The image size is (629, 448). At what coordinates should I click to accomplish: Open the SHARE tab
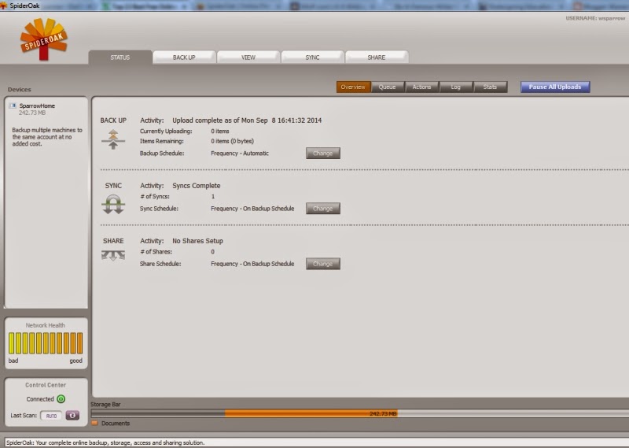(377, 57)
